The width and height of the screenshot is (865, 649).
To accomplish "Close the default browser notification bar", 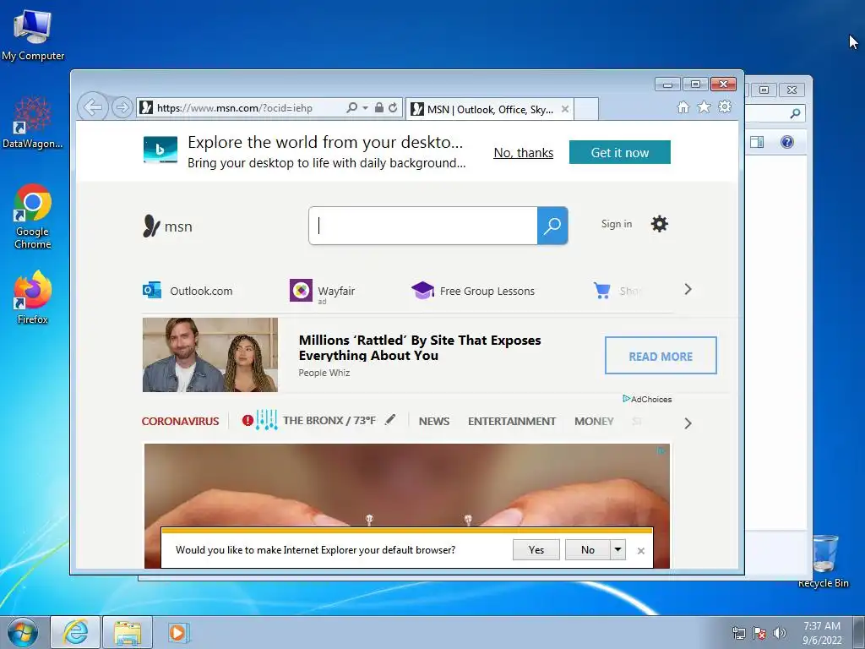I will click(x=641, y=551).
